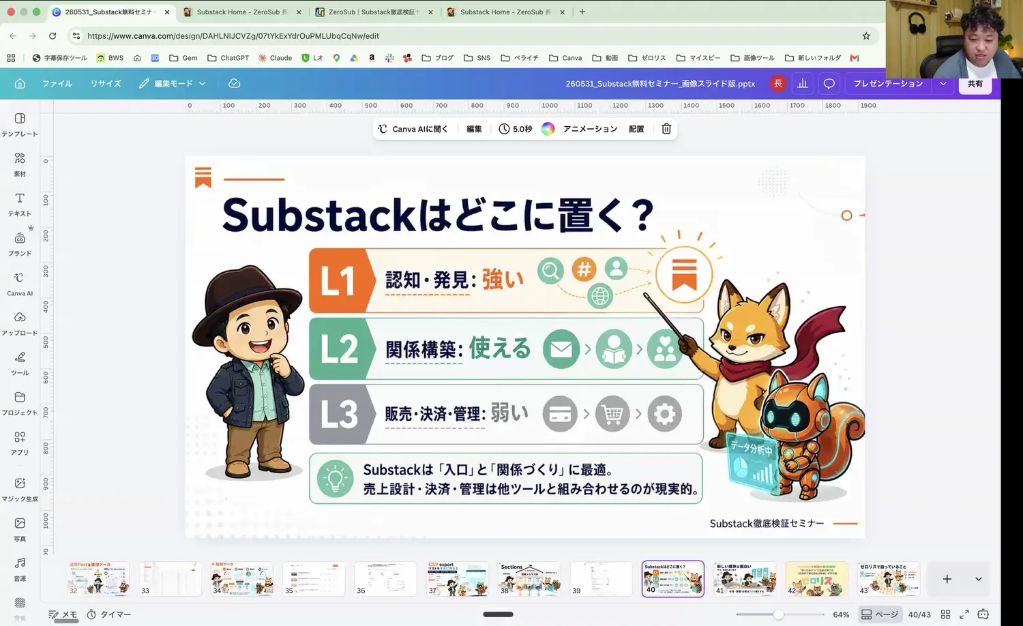Open the comments speech bubble icon
Screen dimensions: 1023x626
(x=829, y=83)
